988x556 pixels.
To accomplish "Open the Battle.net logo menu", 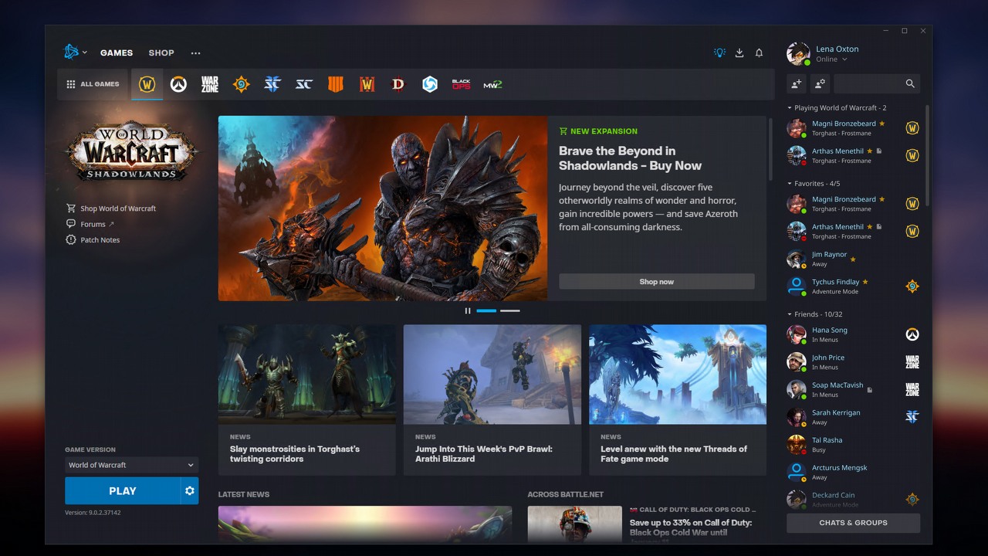I will (75, 53).
